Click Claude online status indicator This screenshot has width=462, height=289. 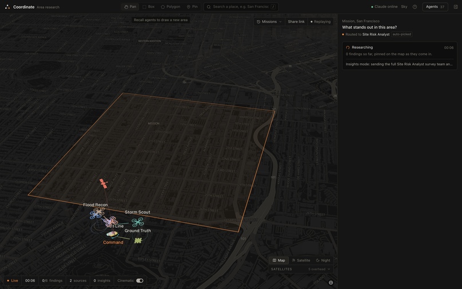tap(384, 7)
